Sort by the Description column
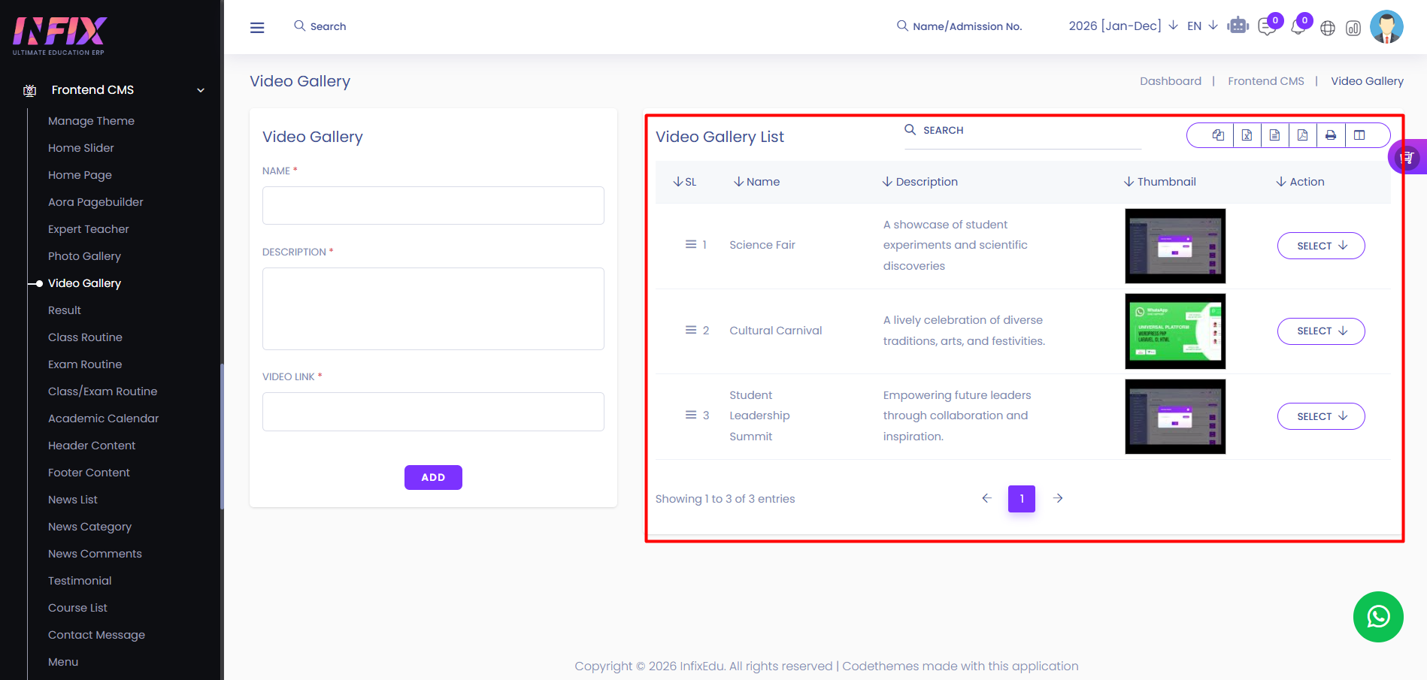Screen dimensions: 1427x680 pos(920,182)
